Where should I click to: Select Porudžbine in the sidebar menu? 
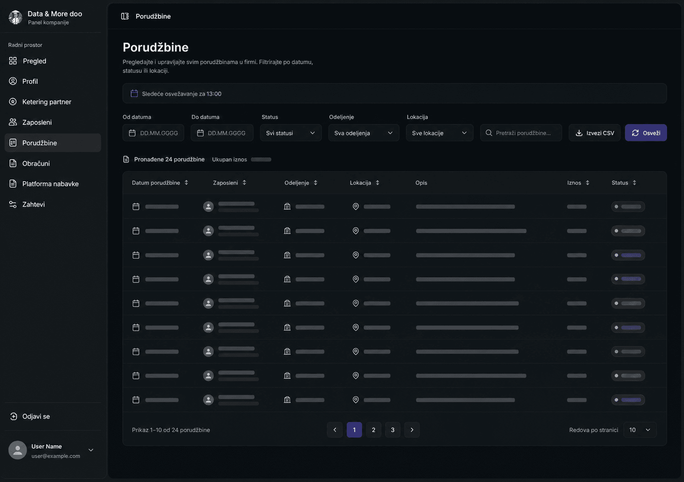[x=53, y=143]
